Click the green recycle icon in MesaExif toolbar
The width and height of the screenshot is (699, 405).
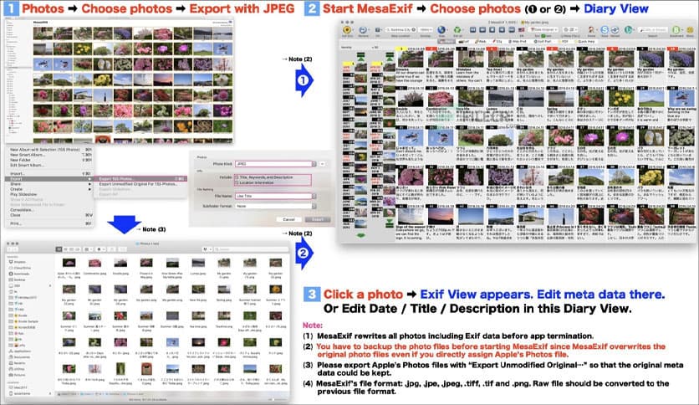tap(457, 29)
